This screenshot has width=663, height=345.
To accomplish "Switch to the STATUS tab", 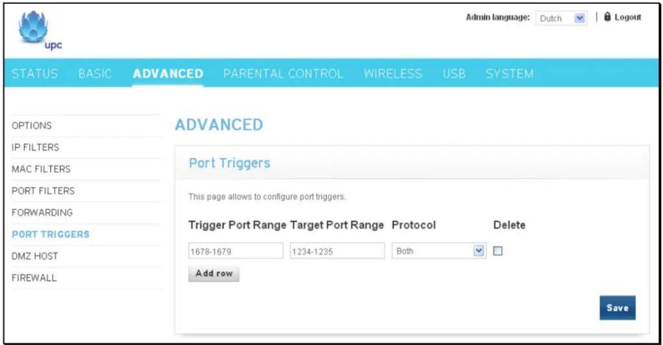I will click(x=35, y=75).
